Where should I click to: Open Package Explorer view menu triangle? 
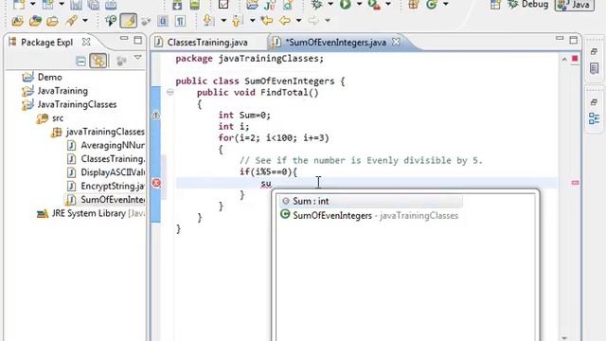(x=138, y=58)
